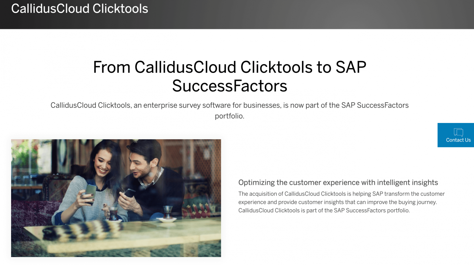Click the CallidusCloud Clicktools header logo
This screenshot has height=265, width=474.
coord(80,8)
